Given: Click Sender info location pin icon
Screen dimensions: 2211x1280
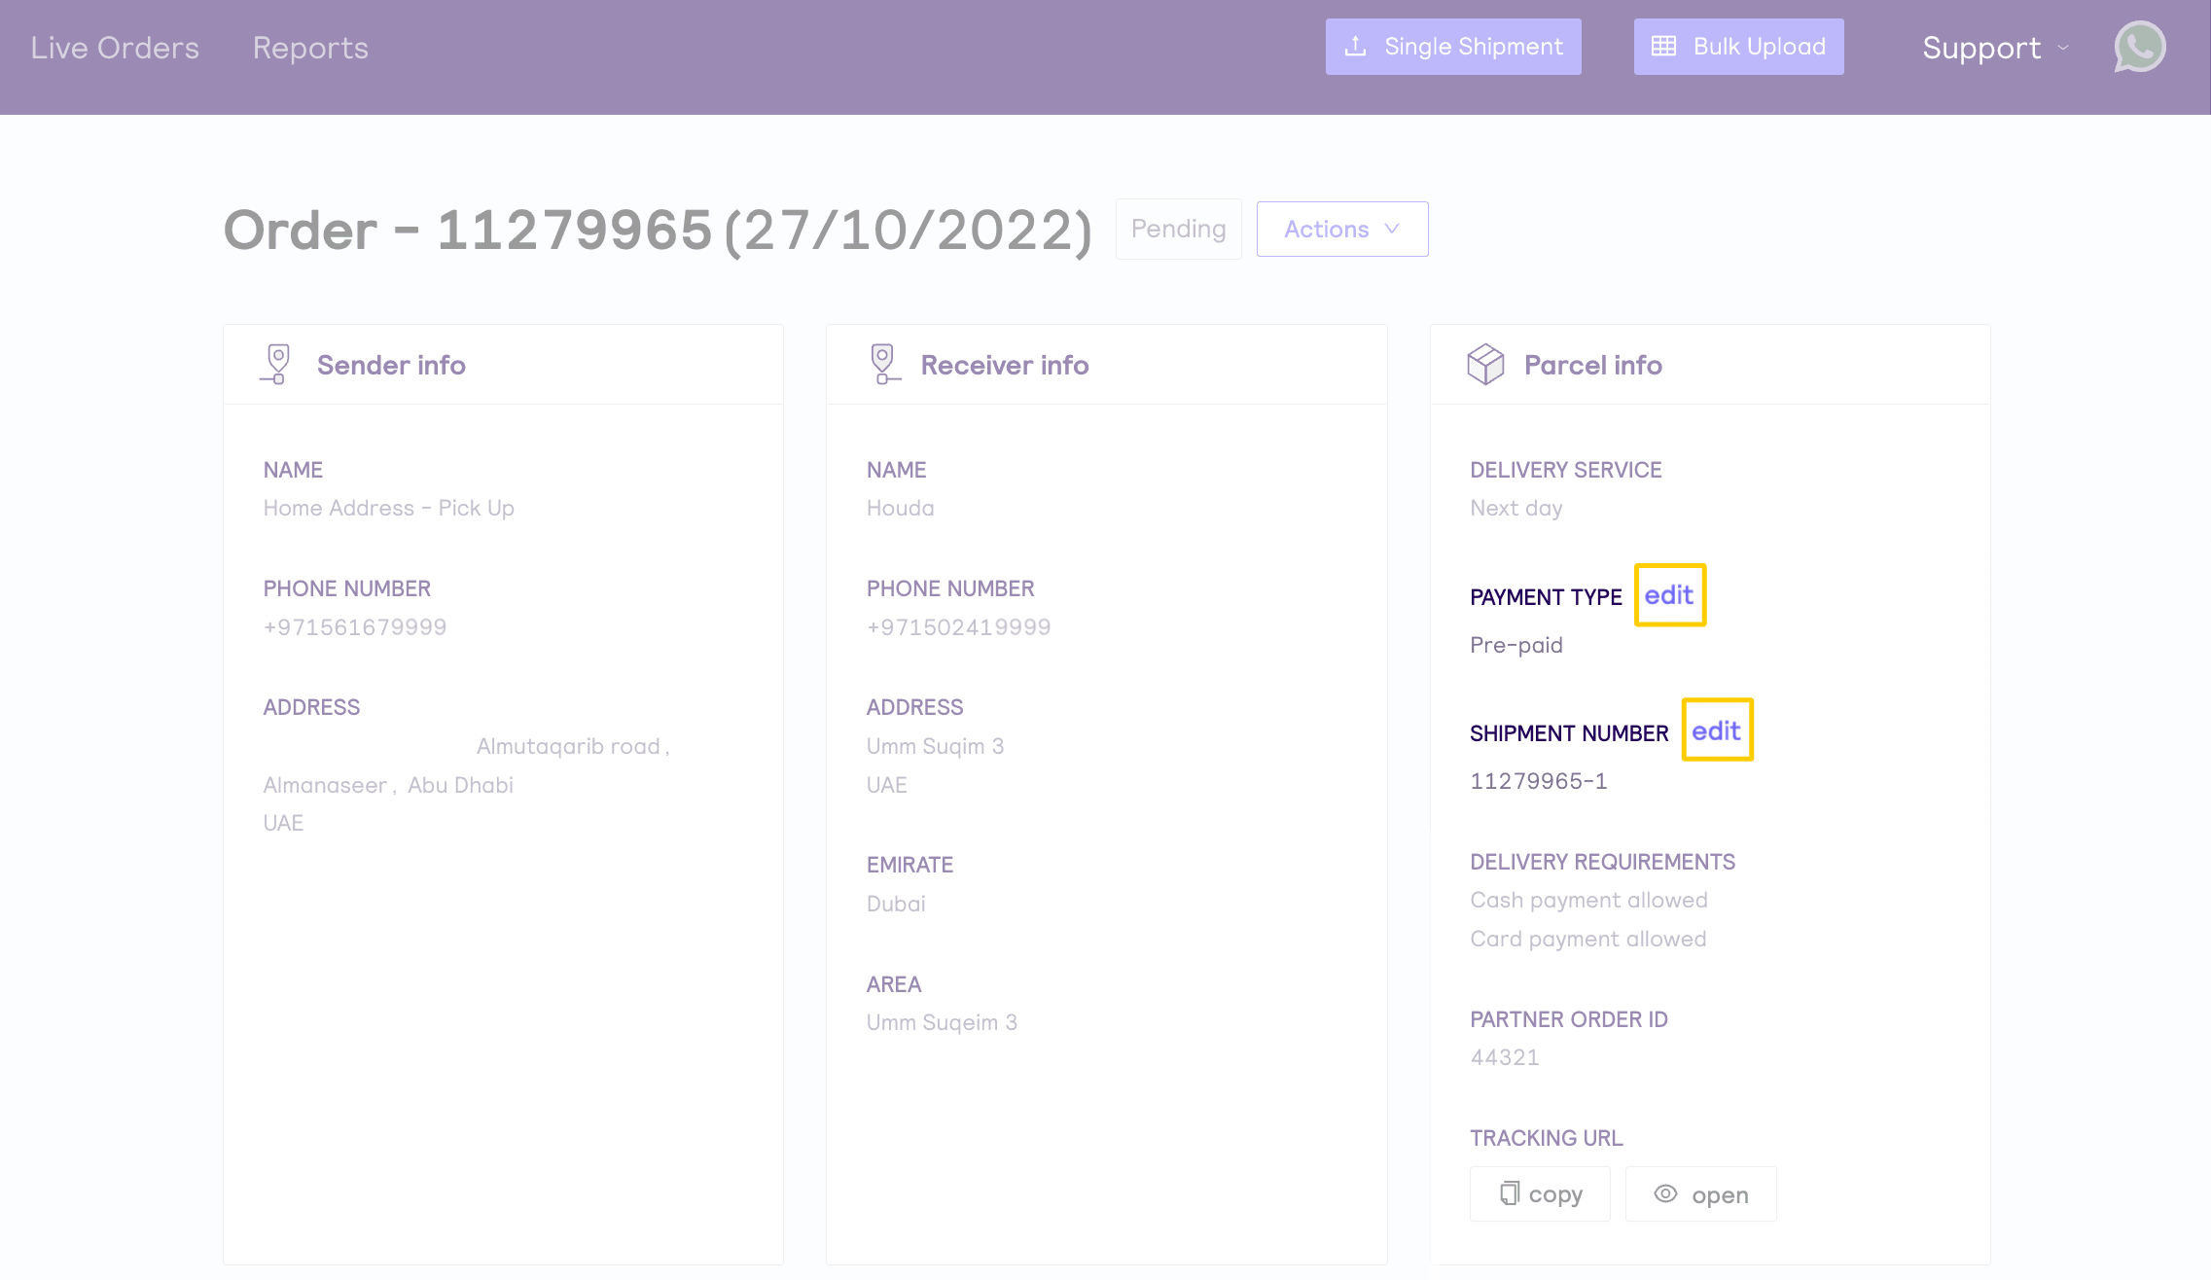Looking at the screenshot, I should pyautogui.click(x=276, y=365).
